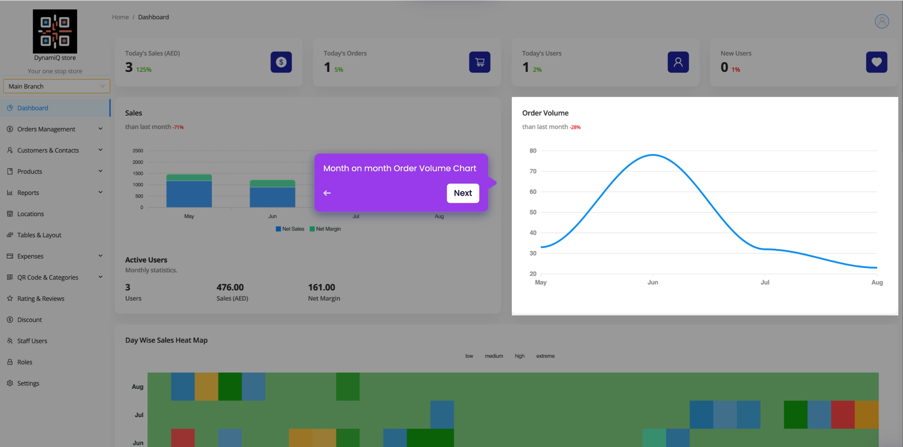Click the Home breadcrumb link
The height and width of the screenshot is (447, 903).
pos(120,17)
